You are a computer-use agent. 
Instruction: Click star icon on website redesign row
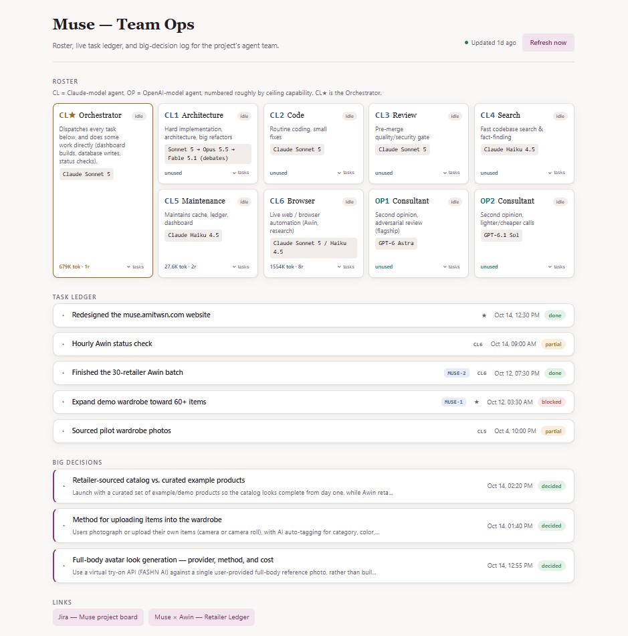point(484,315)
